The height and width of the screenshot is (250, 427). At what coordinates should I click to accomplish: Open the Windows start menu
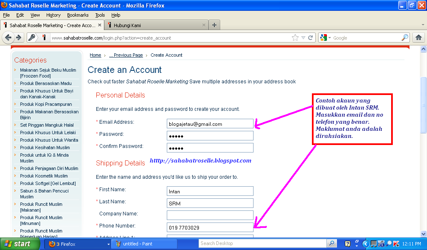(x=20, y=244)
